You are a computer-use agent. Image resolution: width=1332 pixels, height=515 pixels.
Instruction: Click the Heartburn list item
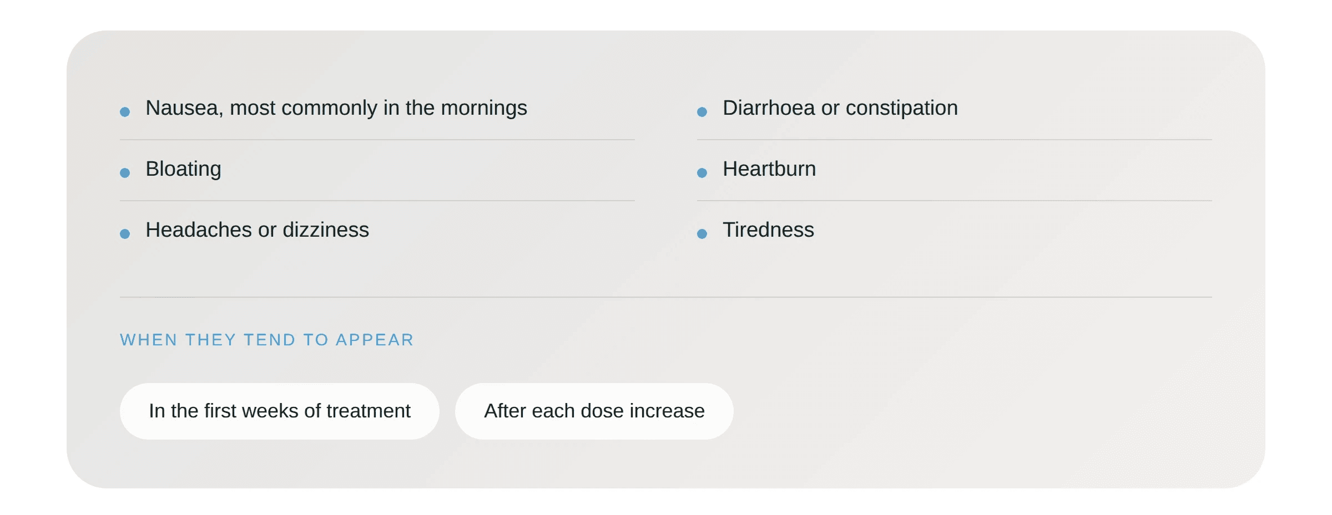click(955, 170)
